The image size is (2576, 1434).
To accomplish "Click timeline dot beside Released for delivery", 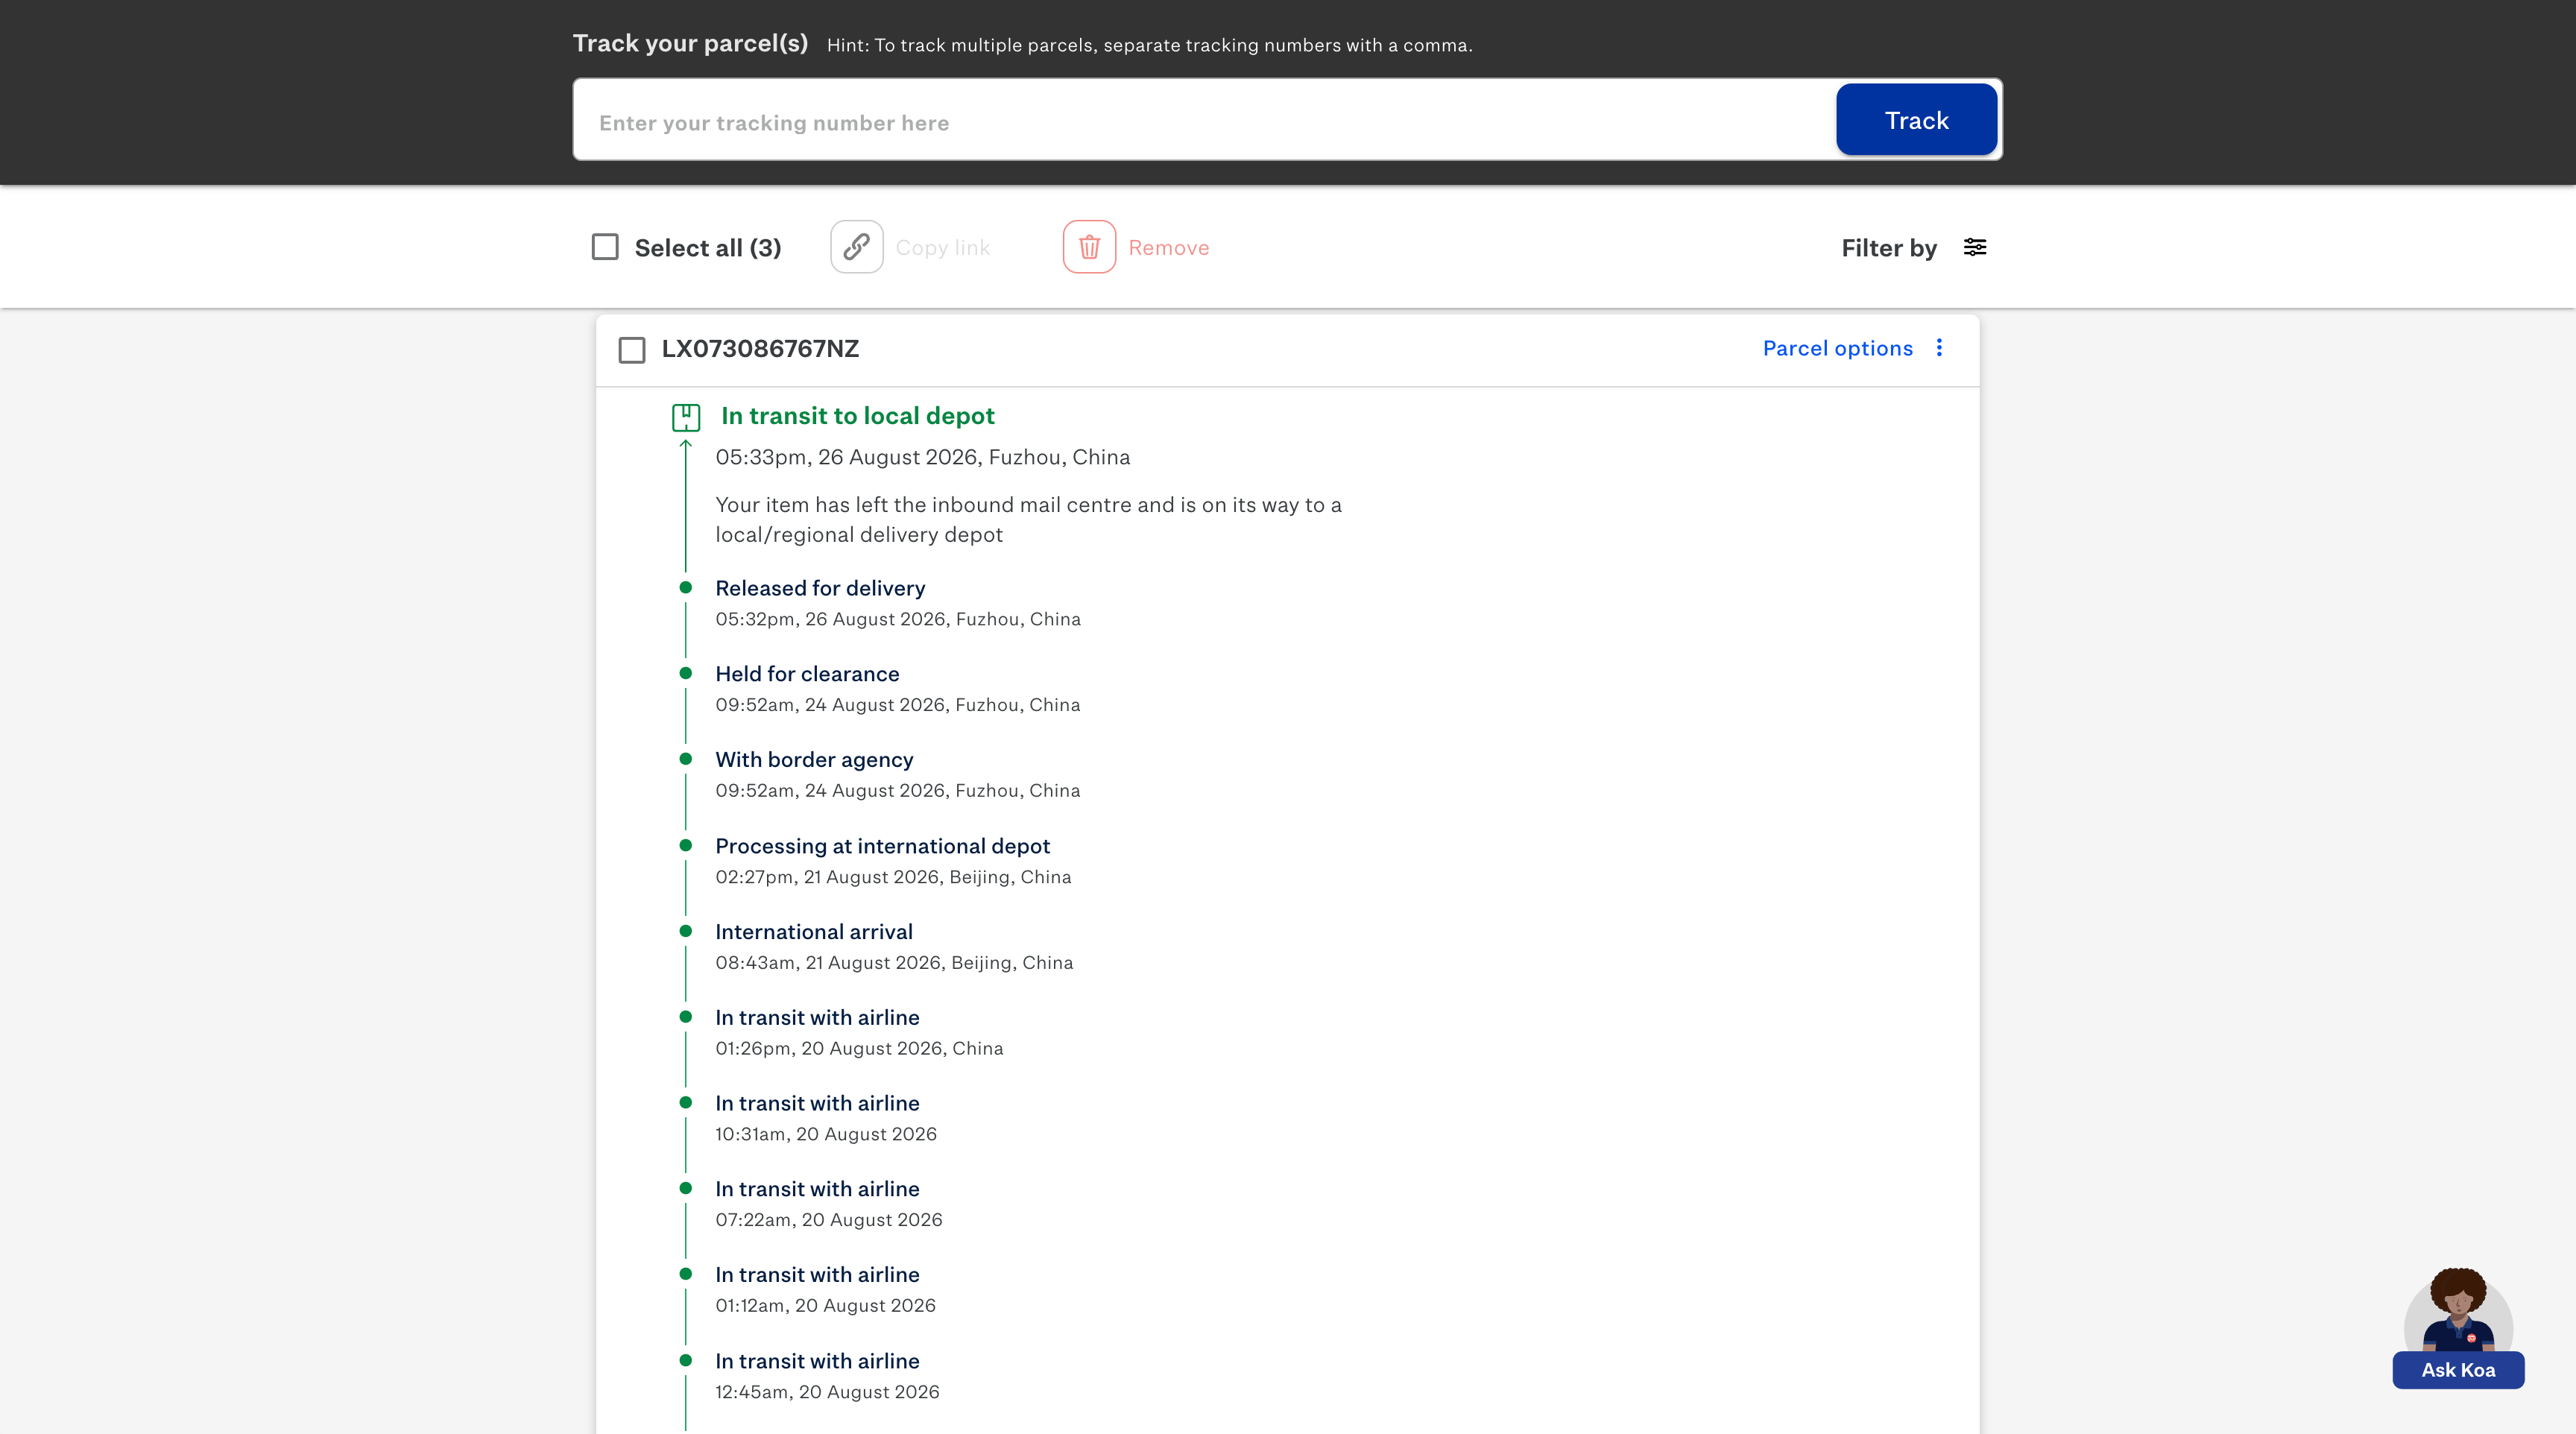I will pyautogui.click(x=685, y=588).
